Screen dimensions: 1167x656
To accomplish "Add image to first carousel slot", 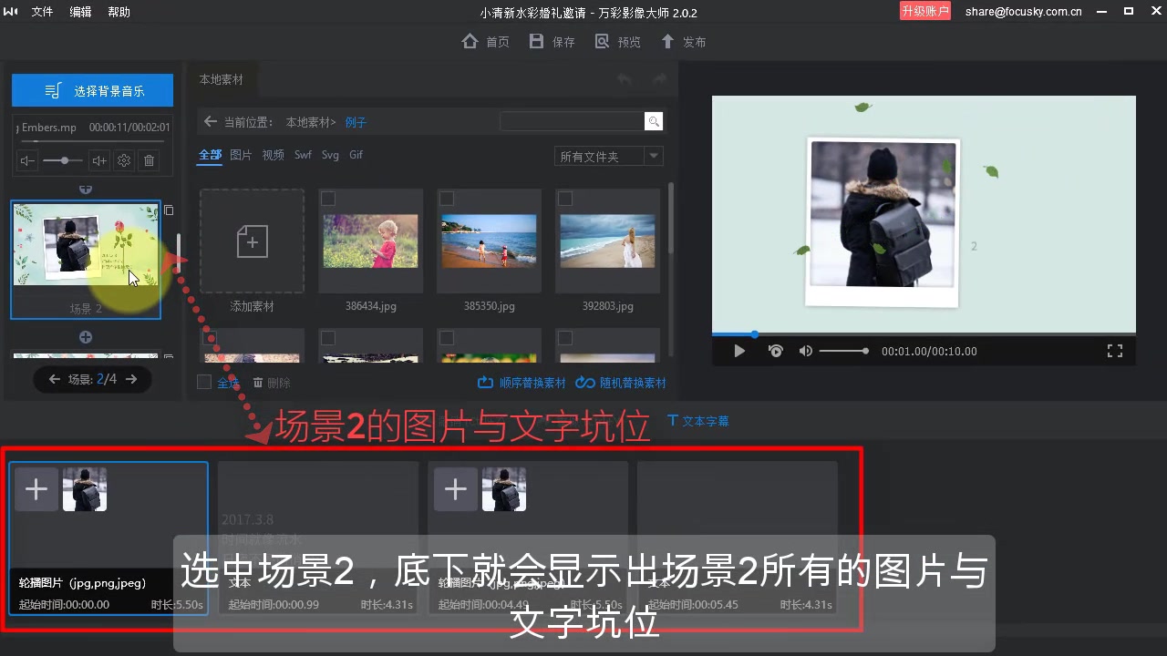I will [36, 489].
